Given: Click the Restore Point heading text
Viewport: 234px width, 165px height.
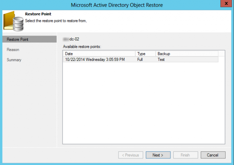Looking at the screenshot, I should click(38, 14).
